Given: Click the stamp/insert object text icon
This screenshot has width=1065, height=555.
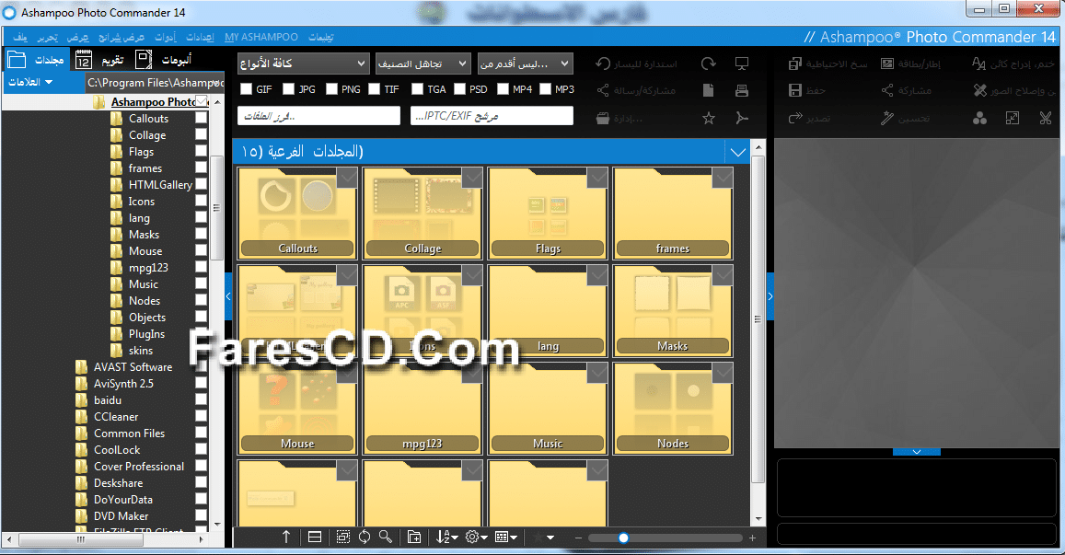Looking at the screenshot, I should click(978, 64).
